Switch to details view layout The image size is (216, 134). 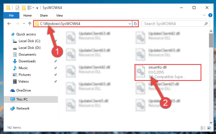coord(203,128)
